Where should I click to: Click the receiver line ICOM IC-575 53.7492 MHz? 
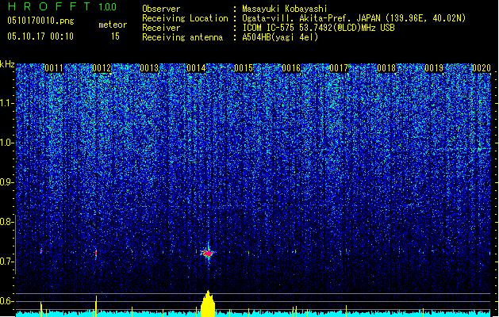coord(318,28)
